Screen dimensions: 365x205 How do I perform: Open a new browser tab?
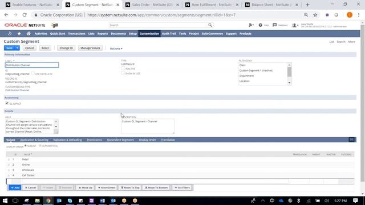pyautogui.click(x=308, y=5)
